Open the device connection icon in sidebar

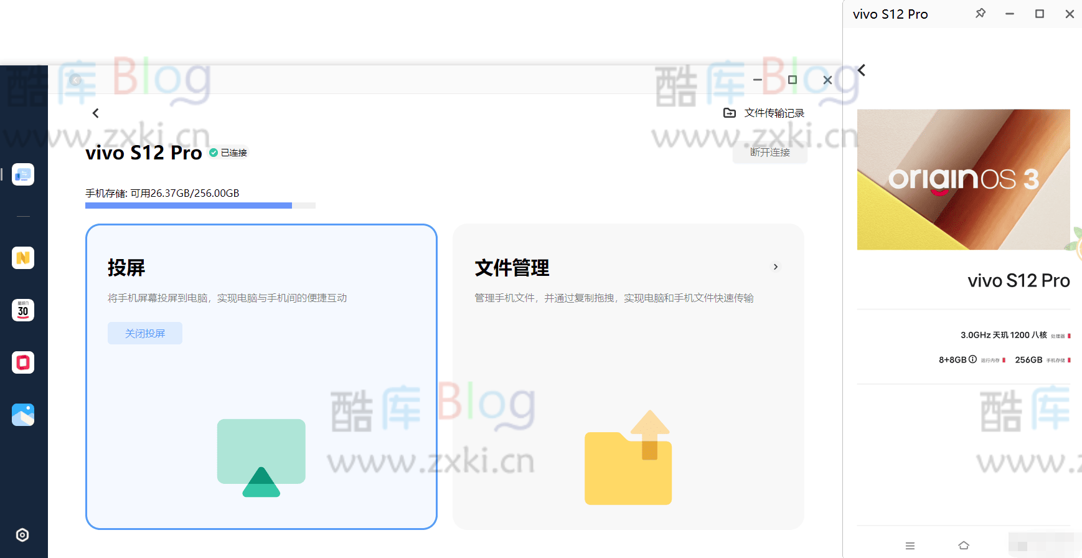coord(23,174)
